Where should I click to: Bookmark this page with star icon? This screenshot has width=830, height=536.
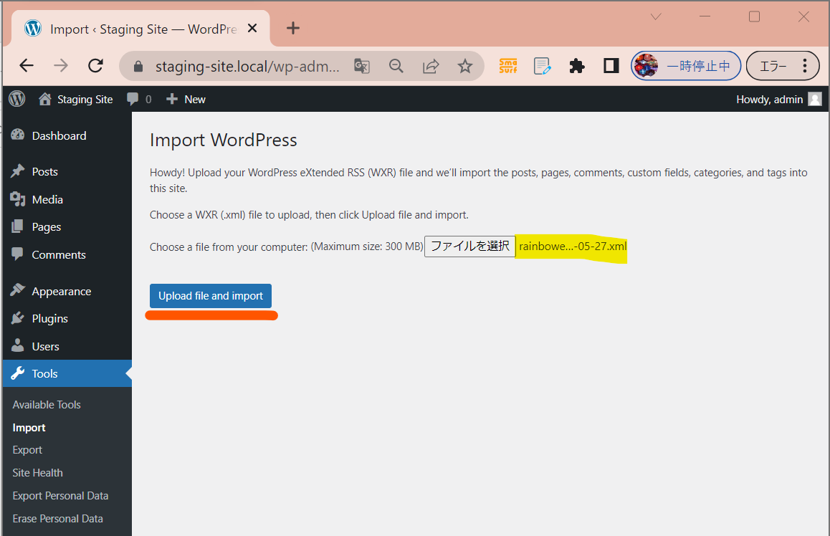coord(464,66)
